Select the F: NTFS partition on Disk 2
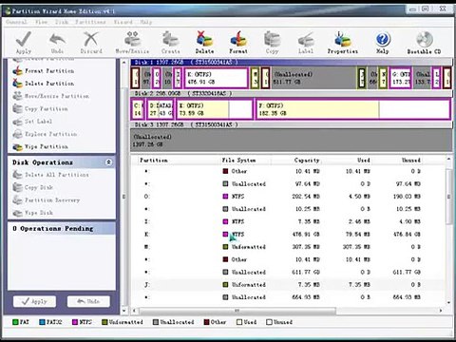The width and height of the screenshot is (456, 342). coord(353,109)
